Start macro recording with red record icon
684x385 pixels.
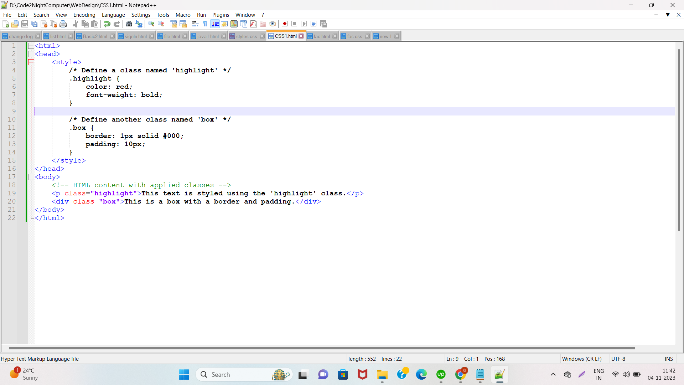tap(285, 24)
